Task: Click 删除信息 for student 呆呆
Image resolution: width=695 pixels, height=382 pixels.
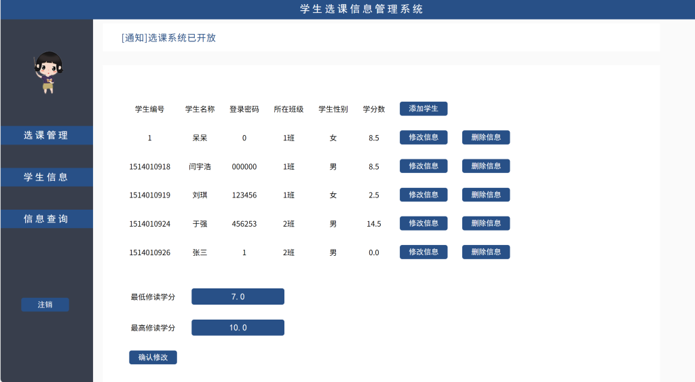Action: click(486, 137)
